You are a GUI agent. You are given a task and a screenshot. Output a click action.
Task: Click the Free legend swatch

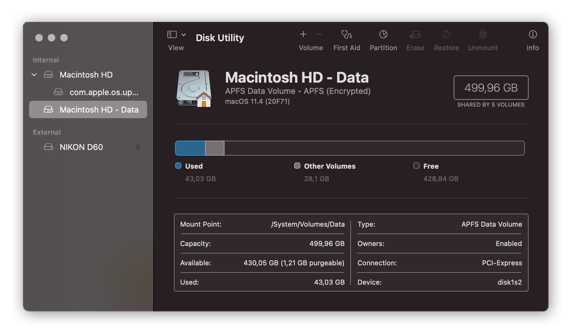(x=417, y=166)
